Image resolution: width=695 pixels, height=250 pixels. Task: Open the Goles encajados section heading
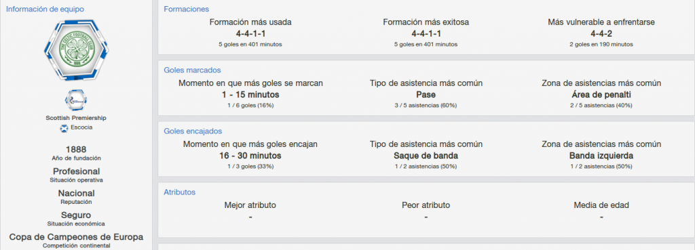193,131
